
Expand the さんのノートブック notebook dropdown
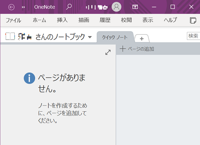point(90,37)
